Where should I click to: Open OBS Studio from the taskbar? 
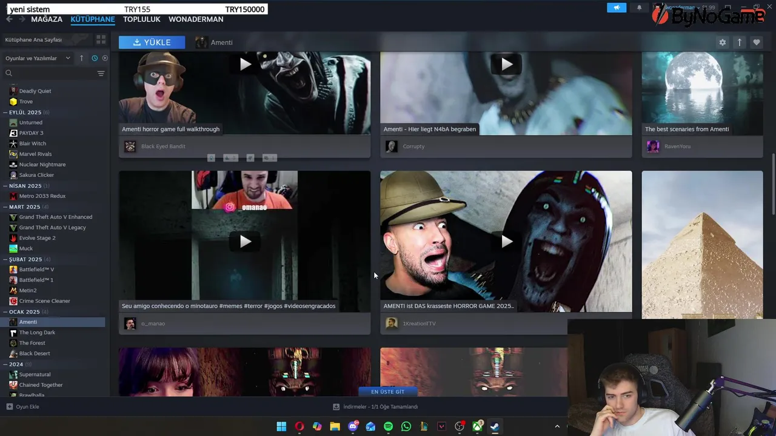click(x=460, y=426)
